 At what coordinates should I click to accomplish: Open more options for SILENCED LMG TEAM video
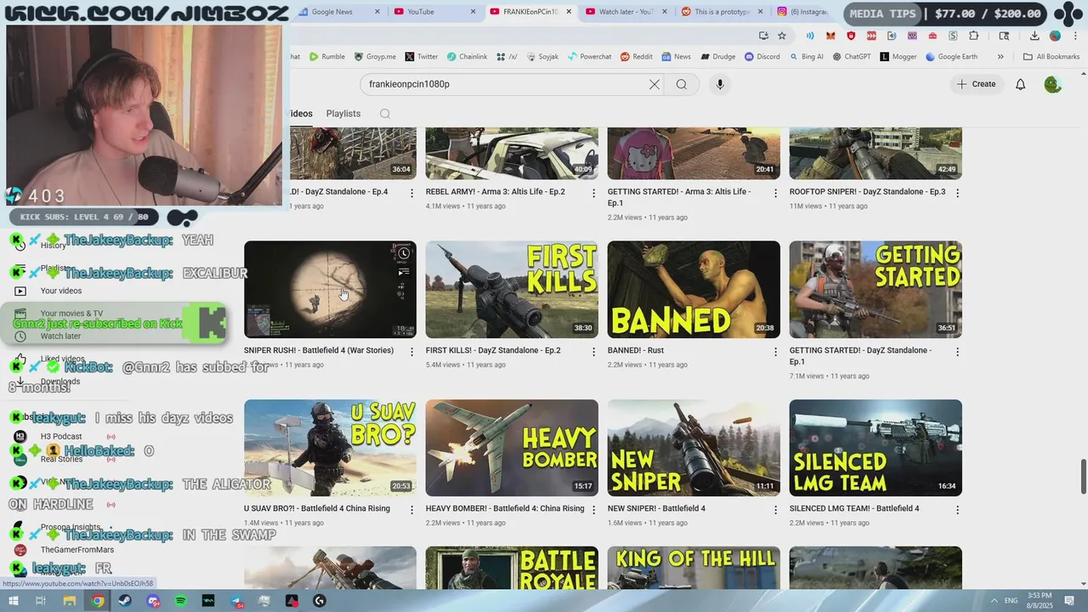[957, 510]
